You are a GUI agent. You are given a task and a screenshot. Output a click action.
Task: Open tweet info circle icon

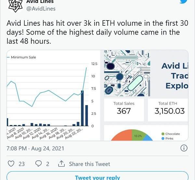(184, 148)
